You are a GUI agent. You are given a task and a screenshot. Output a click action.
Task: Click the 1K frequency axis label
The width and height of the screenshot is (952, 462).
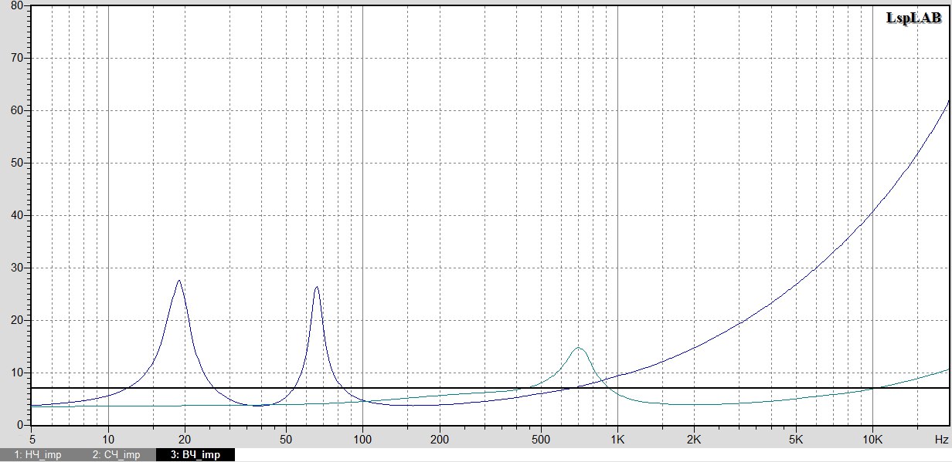tap(617, 437)
